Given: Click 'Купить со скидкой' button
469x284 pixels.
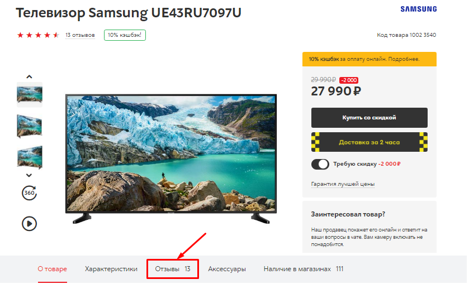Looking at the screenshot, I should [x=369, y=118].
